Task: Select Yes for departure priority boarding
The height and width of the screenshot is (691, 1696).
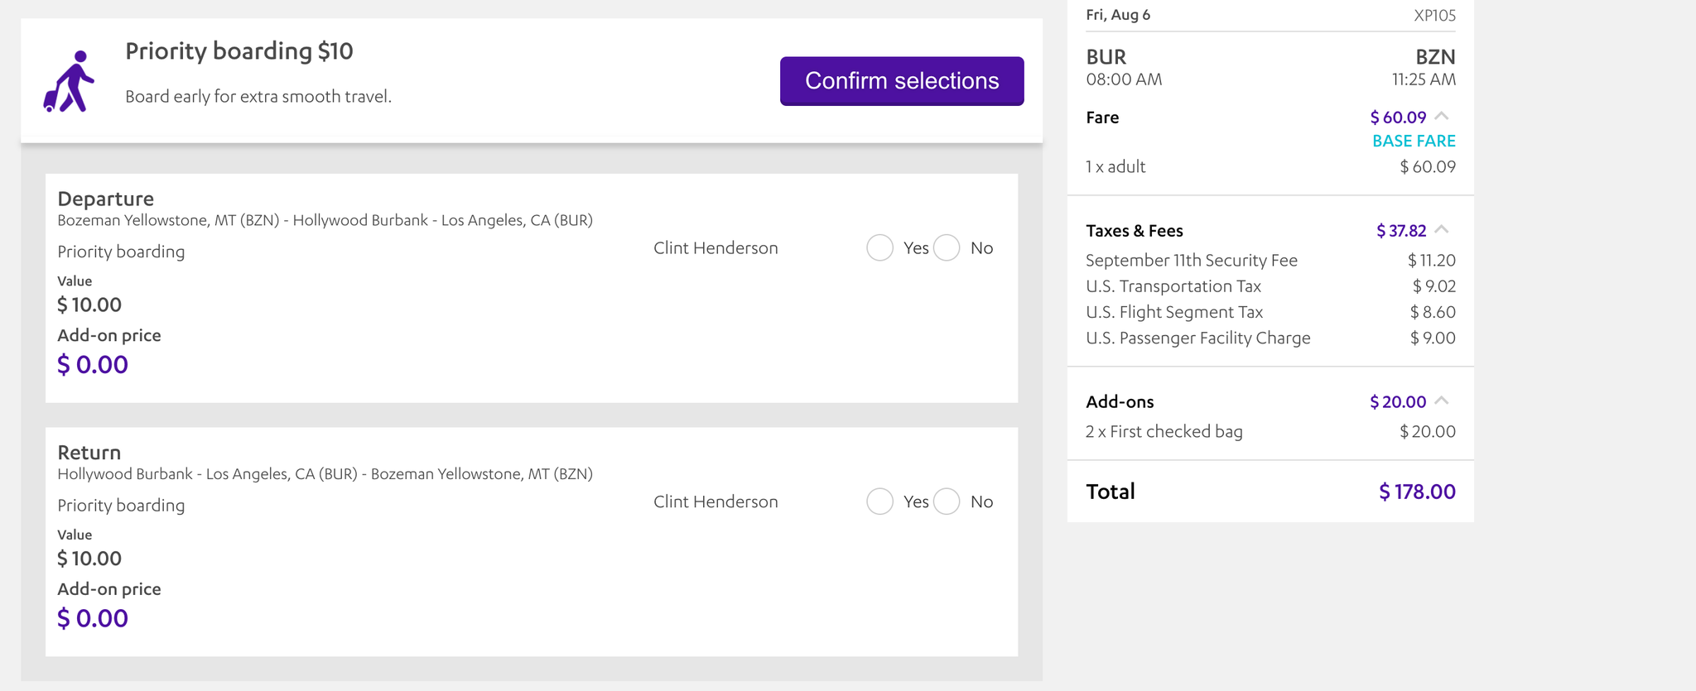Action: pos(879,247)
